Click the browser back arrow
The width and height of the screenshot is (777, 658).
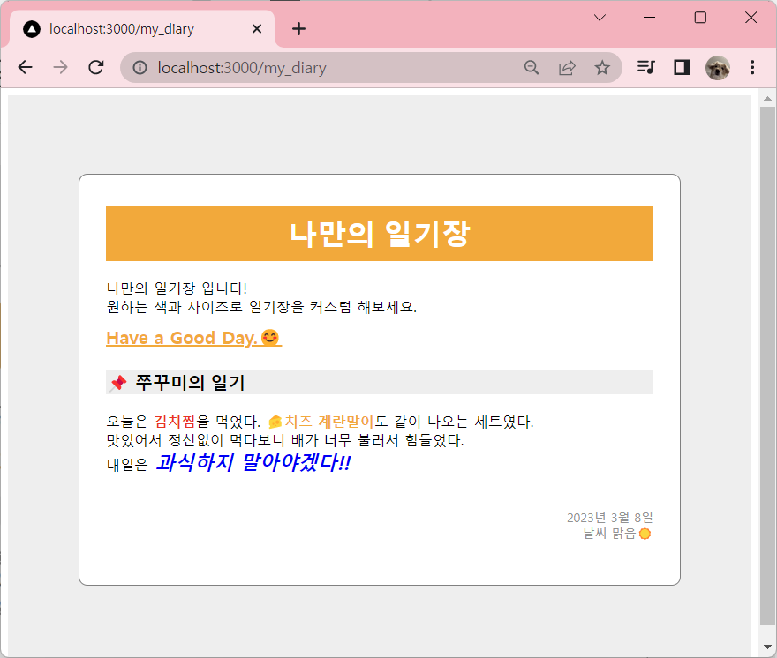click(x=25, y=67)
